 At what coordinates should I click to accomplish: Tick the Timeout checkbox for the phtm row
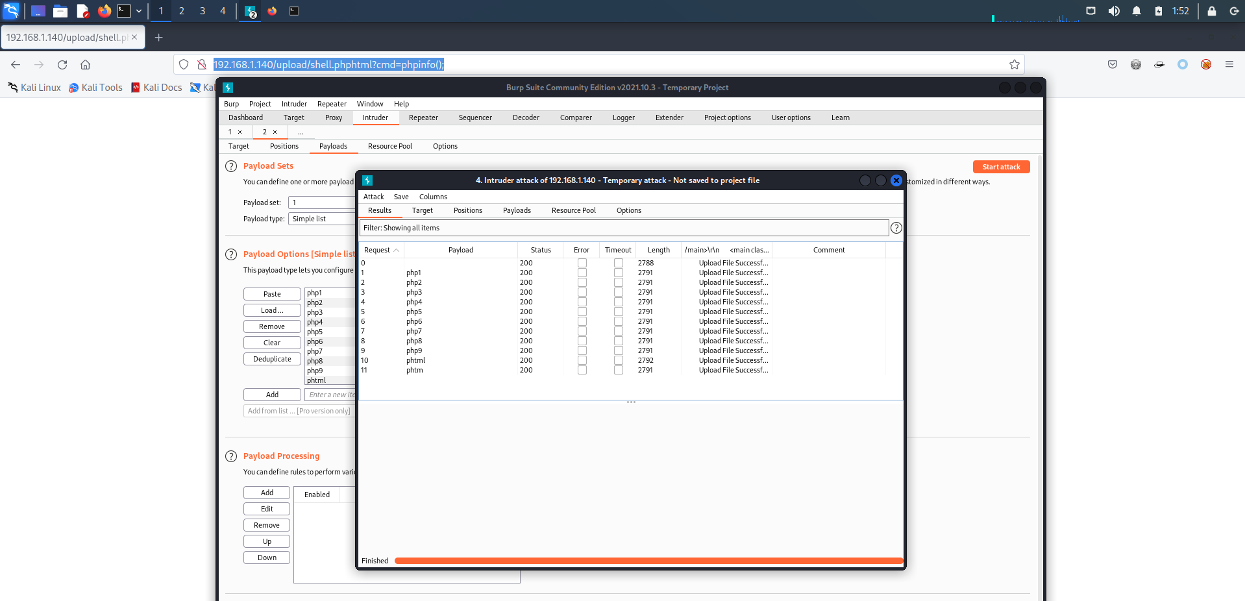[x=619, y=370]
